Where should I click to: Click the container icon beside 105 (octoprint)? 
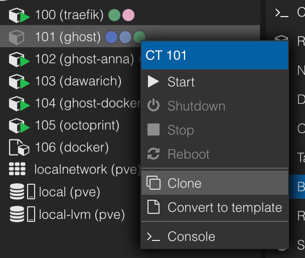pos(19,125)
